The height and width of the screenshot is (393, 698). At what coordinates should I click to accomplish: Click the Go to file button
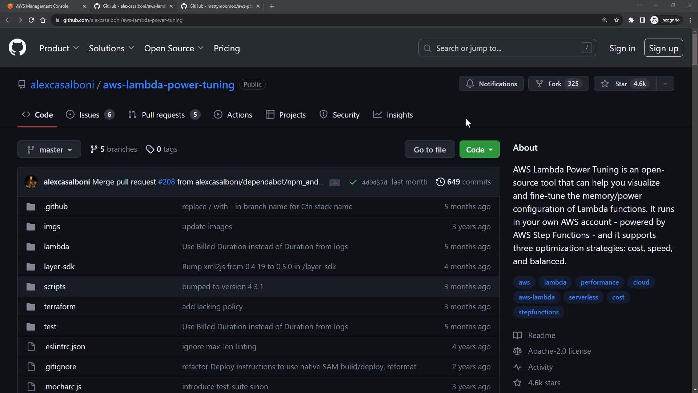coord(429,150)
